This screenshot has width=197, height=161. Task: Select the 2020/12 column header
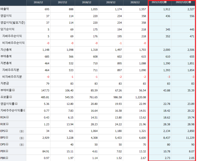tap(135, 3)
